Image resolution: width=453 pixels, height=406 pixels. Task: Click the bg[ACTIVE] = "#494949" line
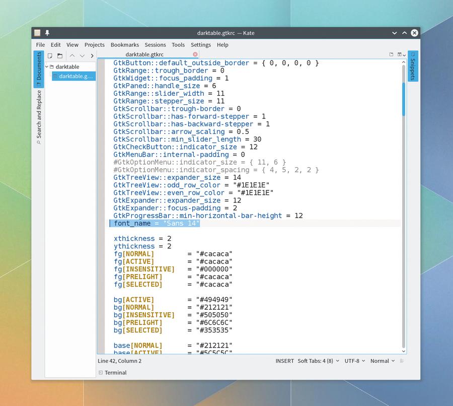coord(173,300)
